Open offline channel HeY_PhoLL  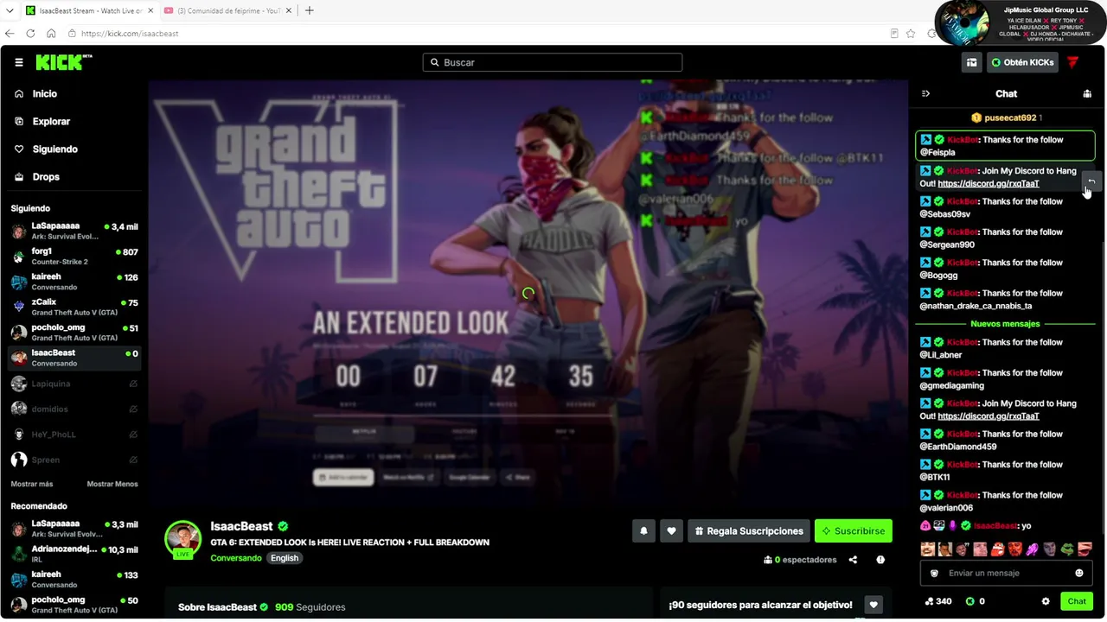click(x=74, y=435)
